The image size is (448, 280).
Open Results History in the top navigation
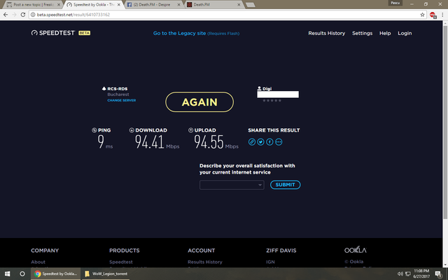(x=327, y=33)
